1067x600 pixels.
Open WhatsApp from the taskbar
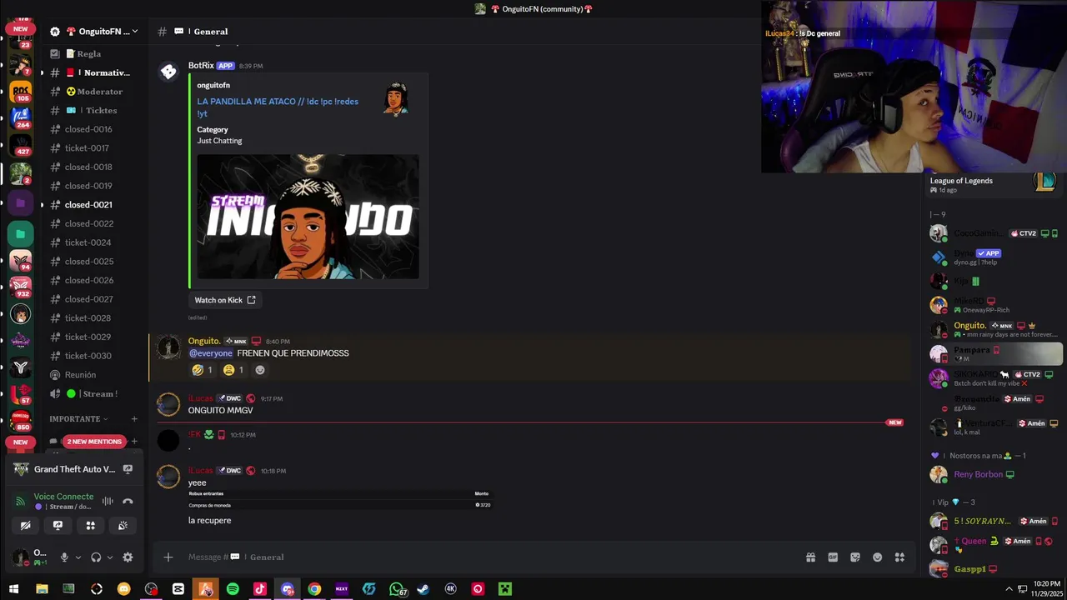coord(397,589)
